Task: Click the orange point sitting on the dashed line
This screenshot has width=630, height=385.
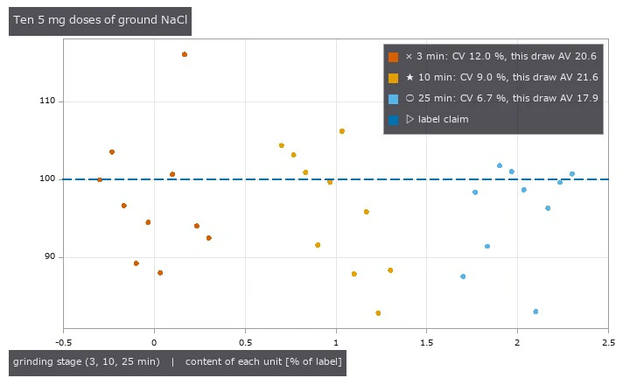Action: [x=100, y=180]
